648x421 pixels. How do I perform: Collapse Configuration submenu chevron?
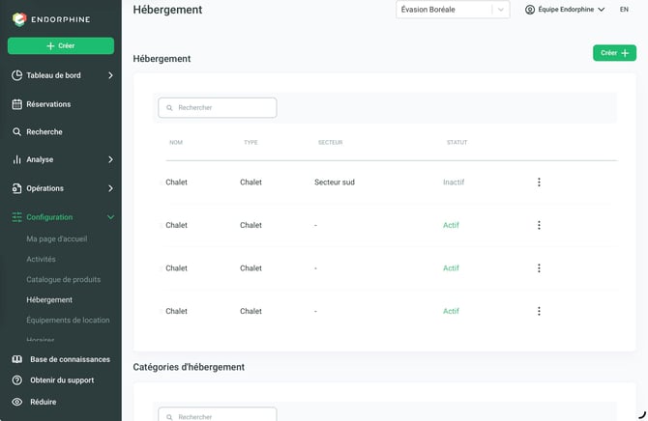pos(110,217)
